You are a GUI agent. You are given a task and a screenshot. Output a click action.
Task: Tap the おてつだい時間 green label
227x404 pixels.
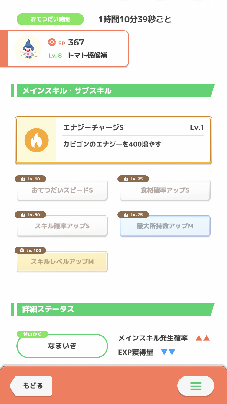(50, 19)
